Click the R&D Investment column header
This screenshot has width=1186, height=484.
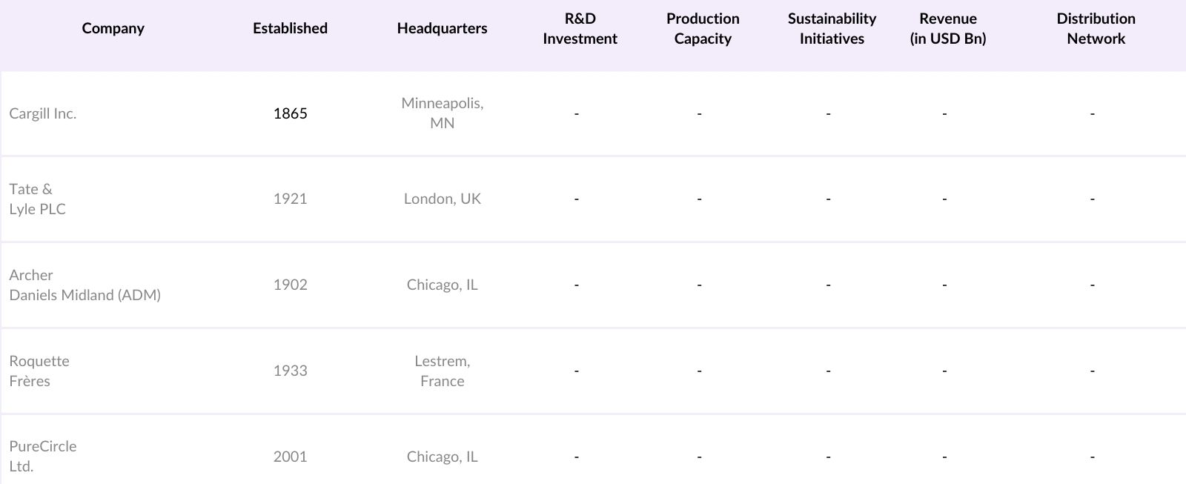click(x=580, y=28)
